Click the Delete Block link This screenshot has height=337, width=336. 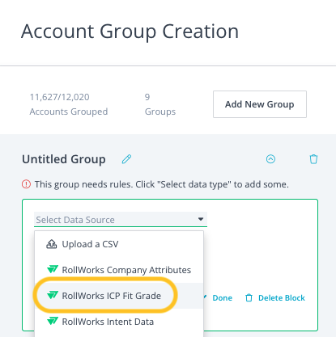point(282,298)
